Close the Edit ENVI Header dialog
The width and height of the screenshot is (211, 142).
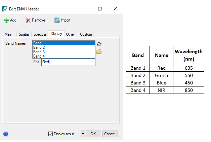click(x=115, y=9)
